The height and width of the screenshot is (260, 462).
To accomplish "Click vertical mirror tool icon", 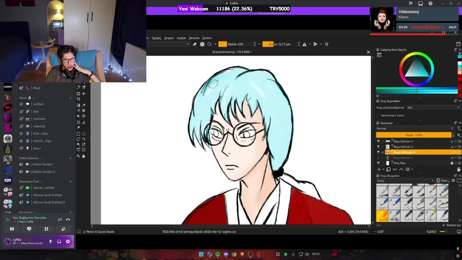I will tap(315, 44).
